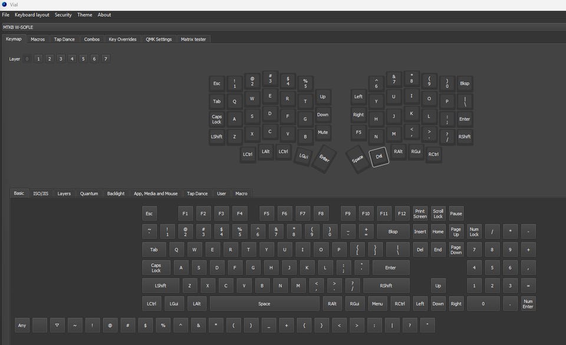The height and width of the screenshot is (345, 566).
Task: Switch to Layer 3
Action: [61, 59]
